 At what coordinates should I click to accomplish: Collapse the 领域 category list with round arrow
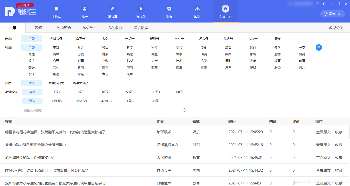[x=319, y=47]
